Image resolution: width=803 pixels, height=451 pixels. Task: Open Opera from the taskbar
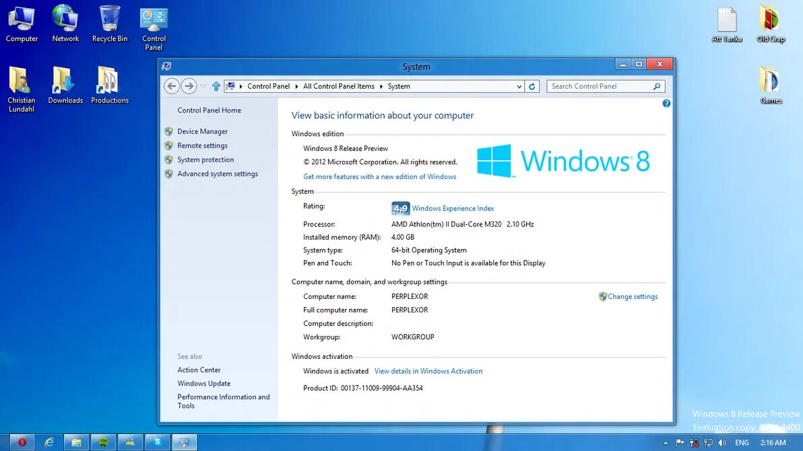click(22, 442)
